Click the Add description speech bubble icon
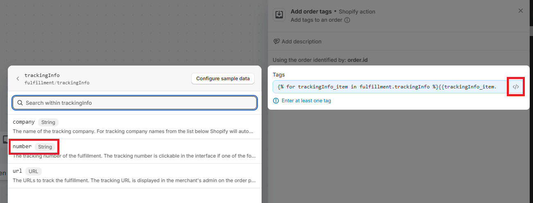 click(x=276, y=41)
